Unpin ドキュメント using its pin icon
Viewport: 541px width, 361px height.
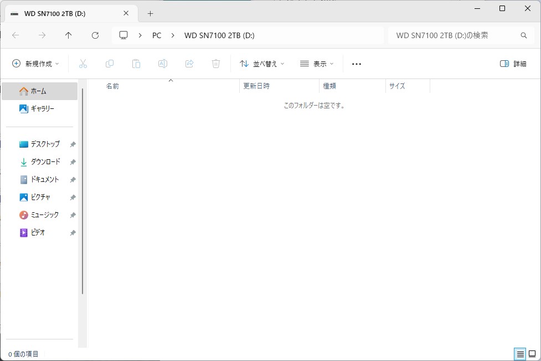pyautogui.click(x=73, y=180)
